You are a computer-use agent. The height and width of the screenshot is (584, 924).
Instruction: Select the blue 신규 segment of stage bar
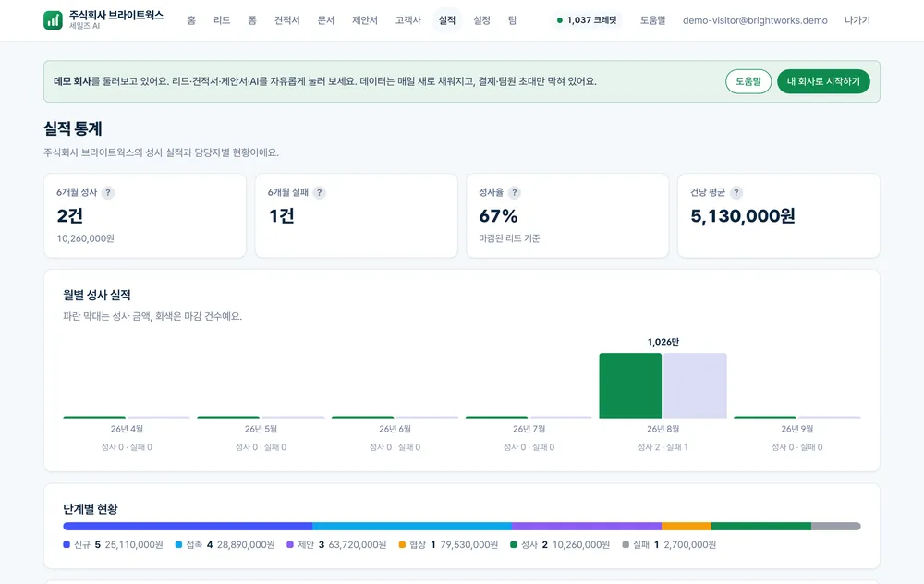coord(188,527)
